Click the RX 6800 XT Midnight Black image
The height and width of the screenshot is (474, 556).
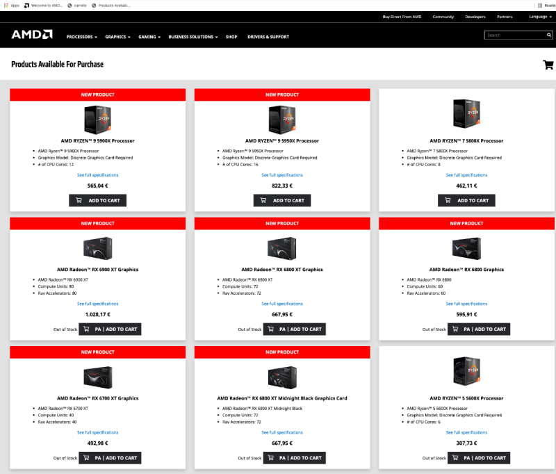point(282,377)
